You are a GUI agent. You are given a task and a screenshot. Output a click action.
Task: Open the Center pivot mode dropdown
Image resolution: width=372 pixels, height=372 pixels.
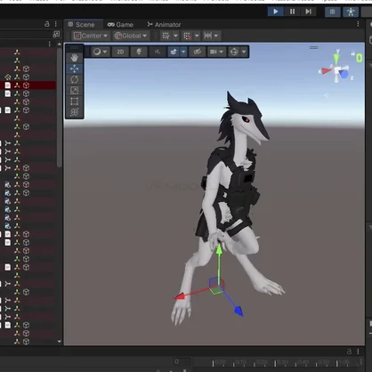(91, 36)
